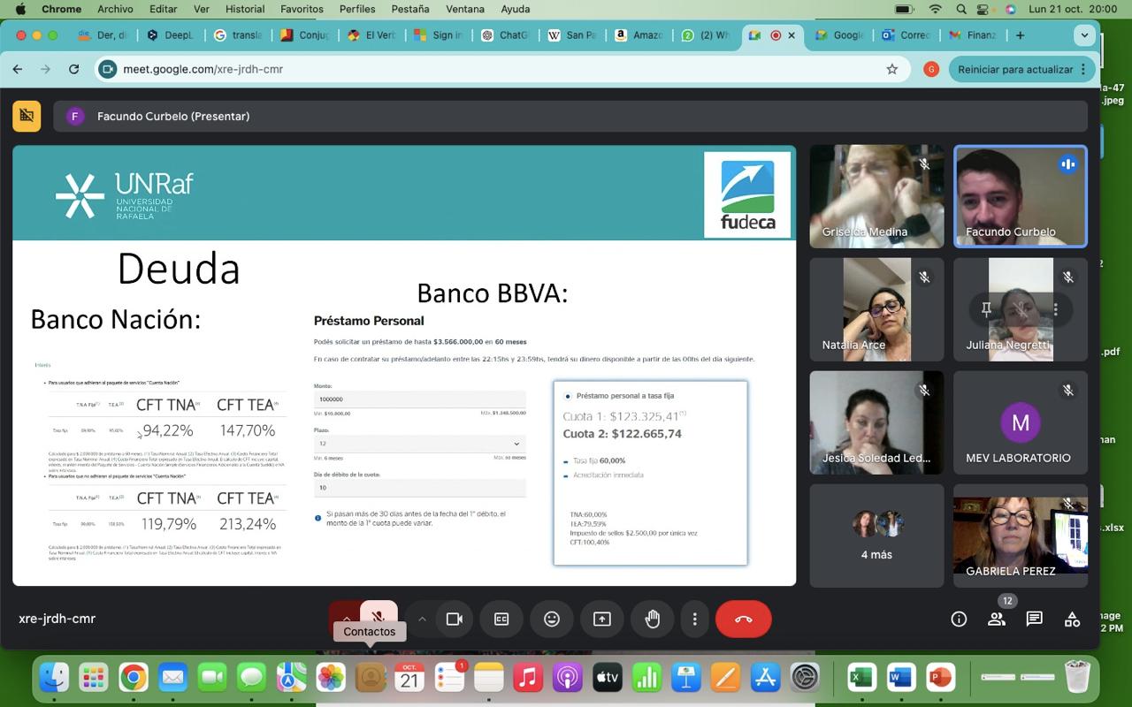Screen dimensions: 1132x707
Task: Select the MEV LABORATORIO tile
Action: tap(1021, 422)
